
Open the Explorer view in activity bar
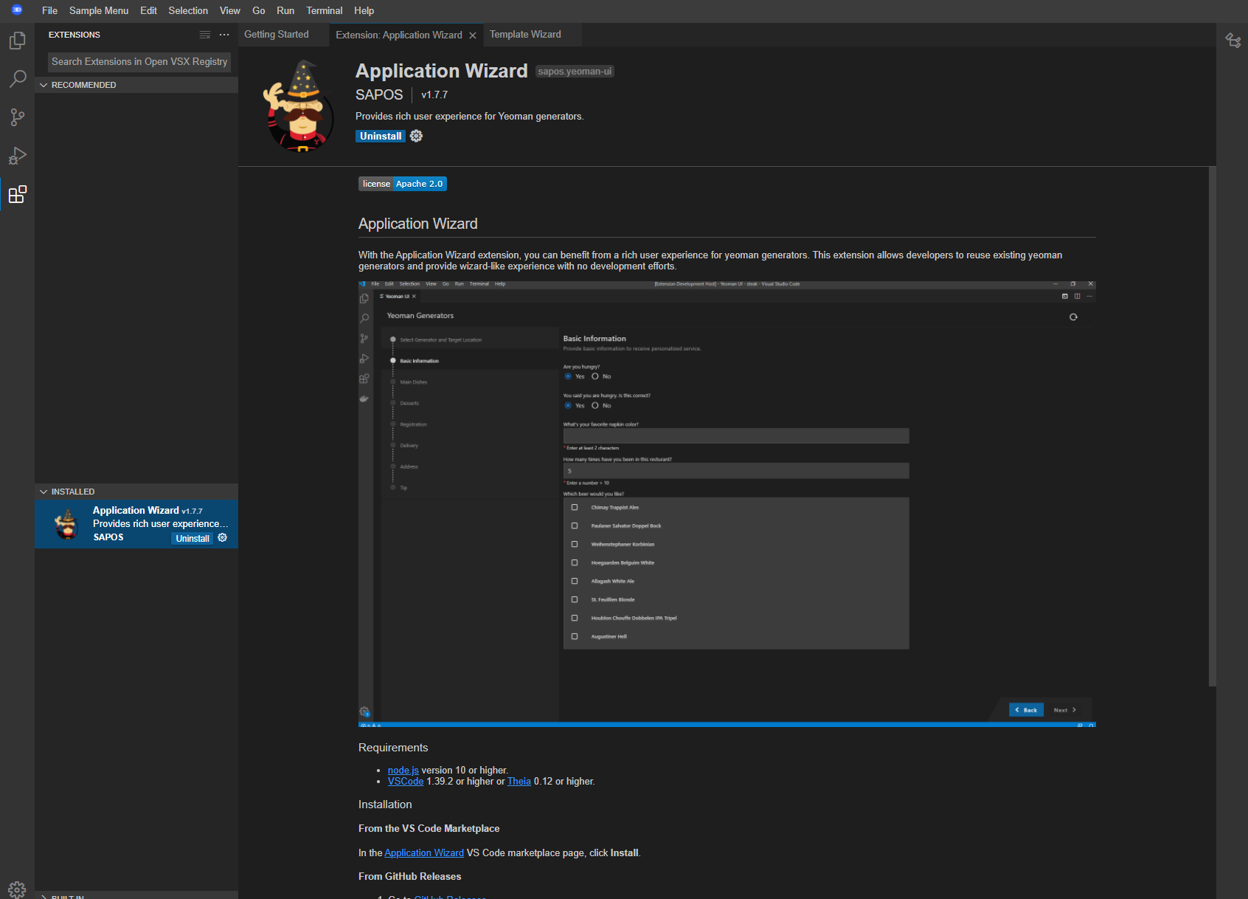point(17,40)
